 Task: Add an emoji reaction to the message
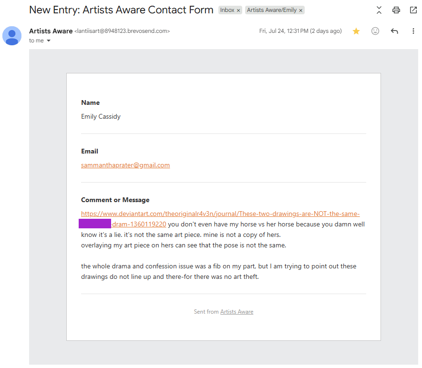(x=375, y=31)
